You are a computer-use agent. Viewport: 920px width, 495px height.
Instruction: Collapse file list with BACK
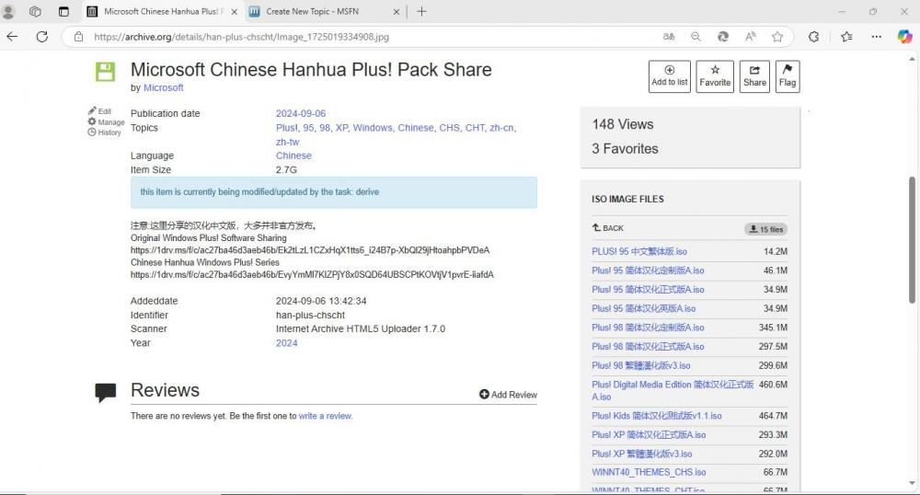click(608, 228)
